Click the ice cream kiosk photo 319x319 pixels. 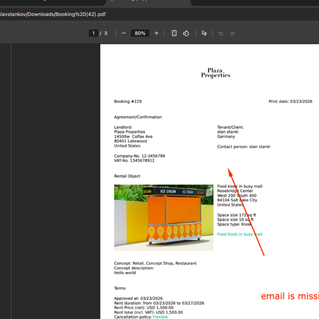[x=164, y=217]
